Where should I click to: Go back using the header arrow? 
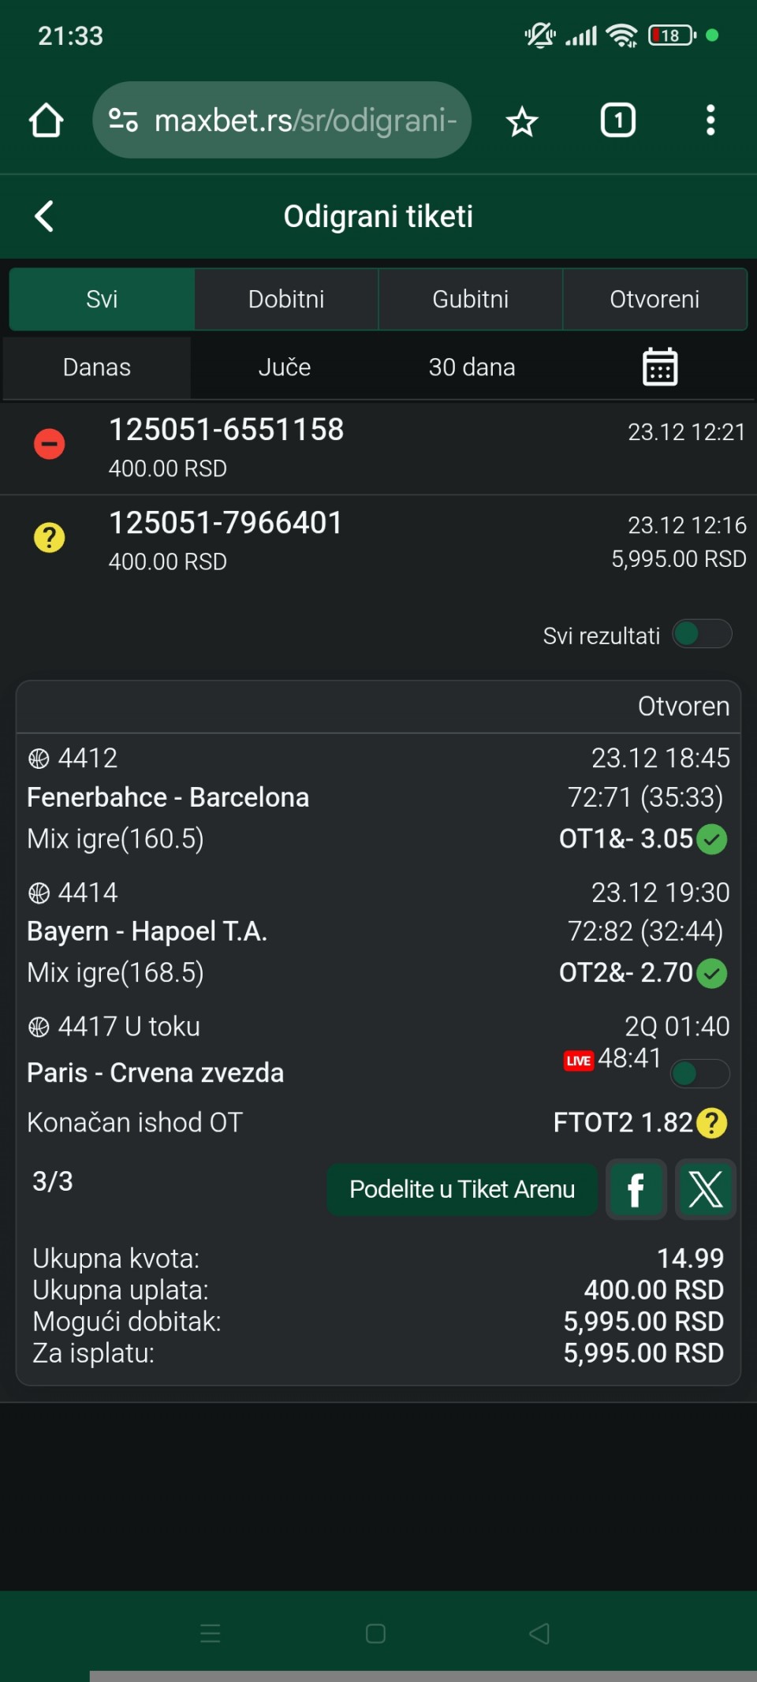pyautogui.click(x=45, y=216)
